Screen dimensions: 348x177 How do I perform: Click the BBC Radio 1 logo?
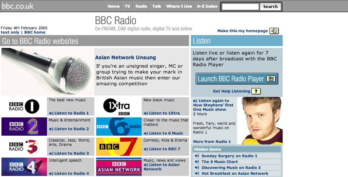click(24, 107)
